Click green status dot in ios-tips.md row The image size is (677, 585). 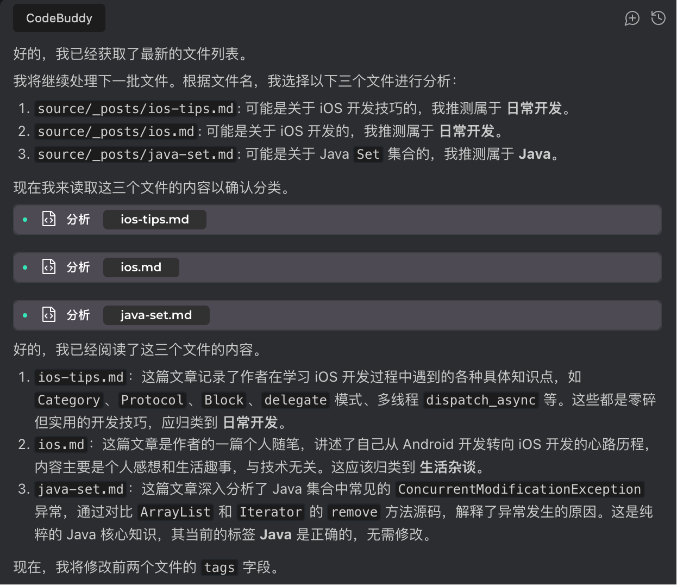tap(25, 220)
